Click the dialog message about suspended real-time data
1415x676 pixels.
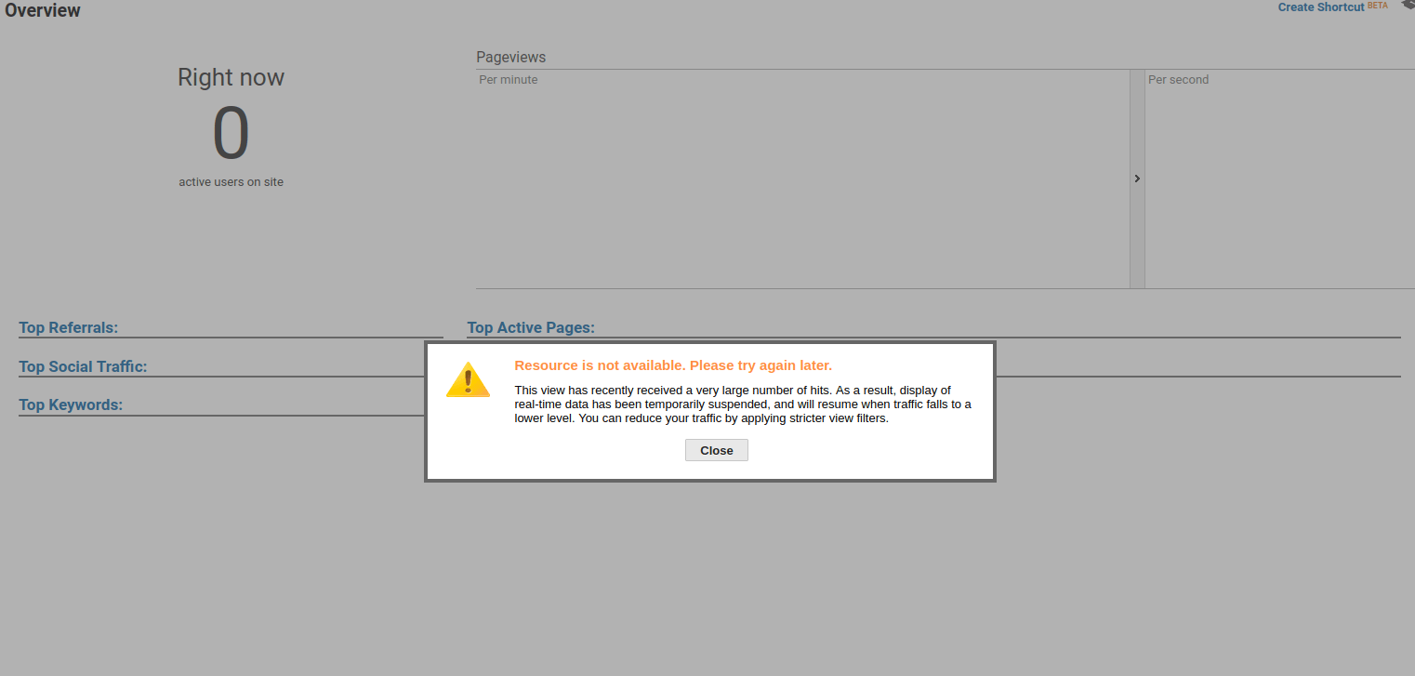pos(743,404)
